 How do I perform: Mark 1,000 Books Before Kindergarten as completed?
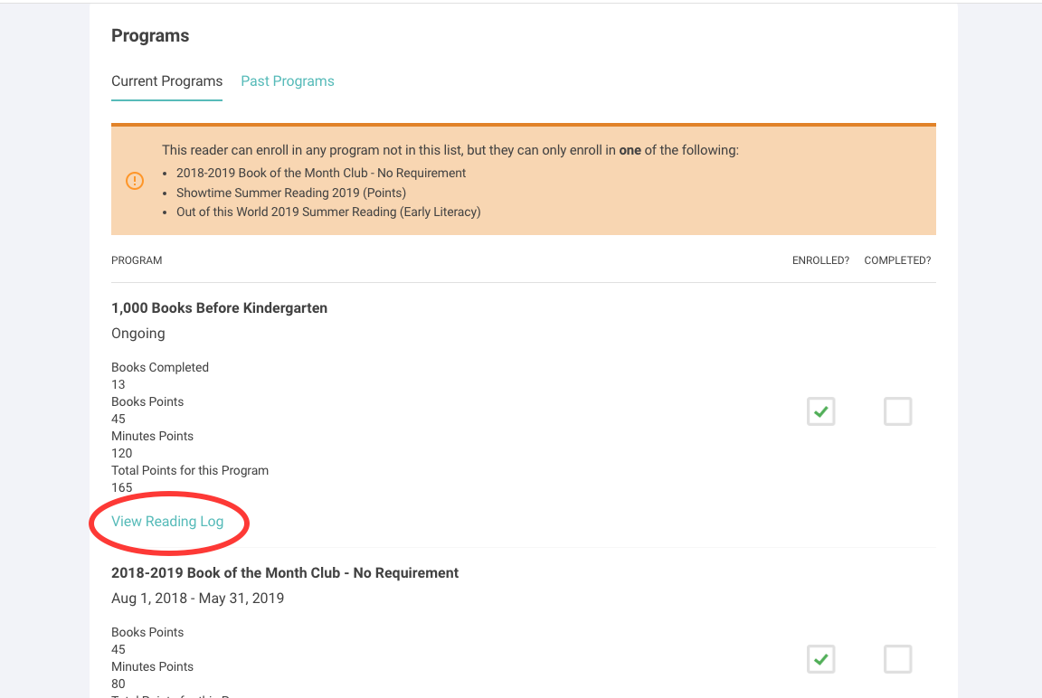click(x=898, y=411)
